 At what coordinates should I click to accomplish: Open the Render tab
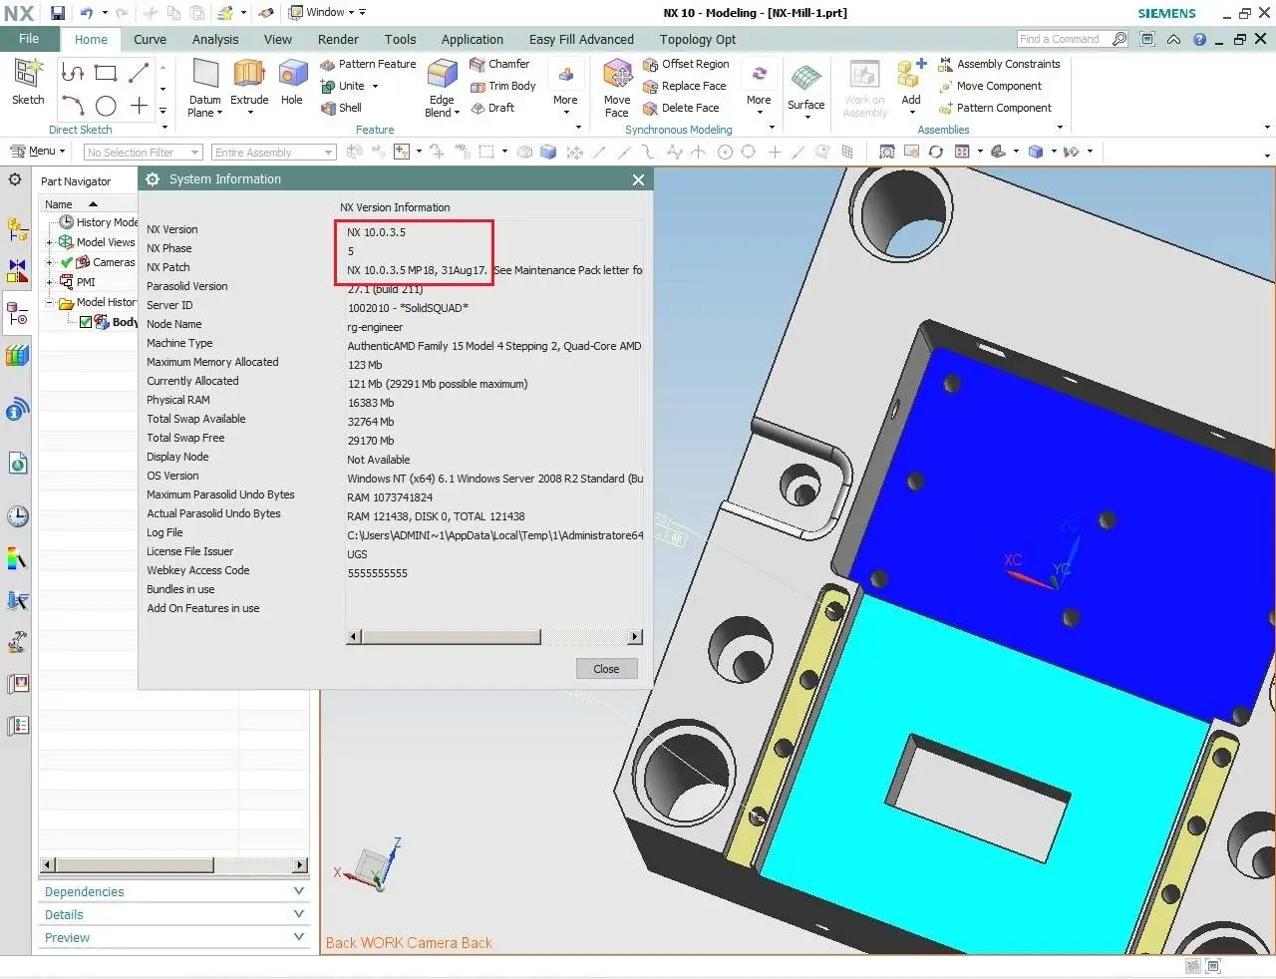(x=338, y=40)
